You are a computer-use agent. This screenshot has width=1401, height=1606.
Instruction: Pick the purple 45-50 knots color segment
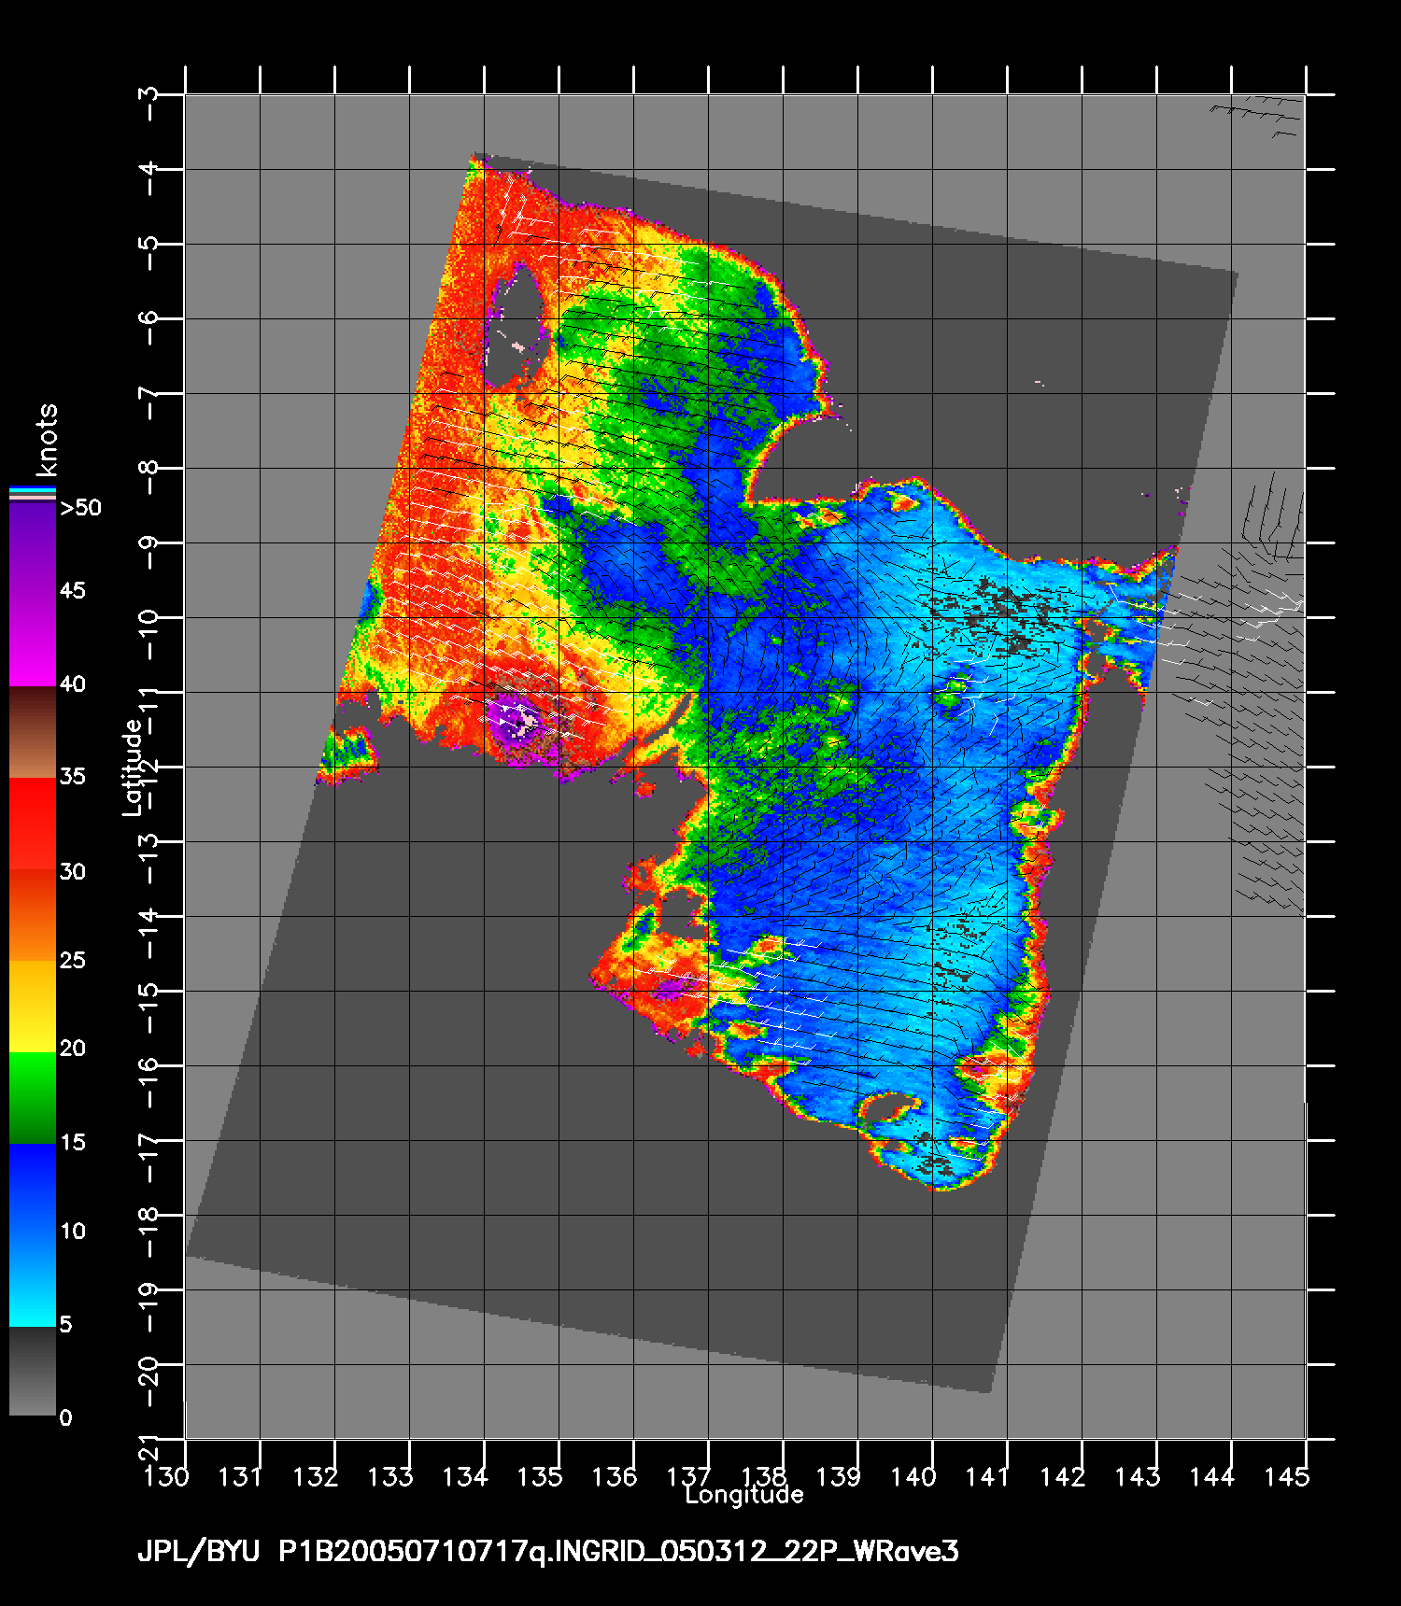pyautogui.click(x=33, y=550)
